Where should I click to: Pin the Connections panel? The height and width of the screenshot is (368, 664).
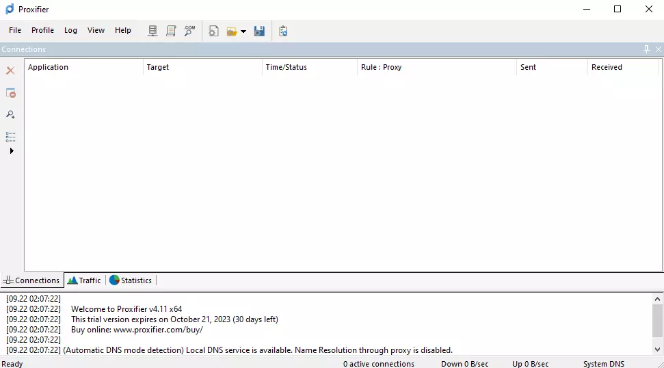tap(646, 49)
